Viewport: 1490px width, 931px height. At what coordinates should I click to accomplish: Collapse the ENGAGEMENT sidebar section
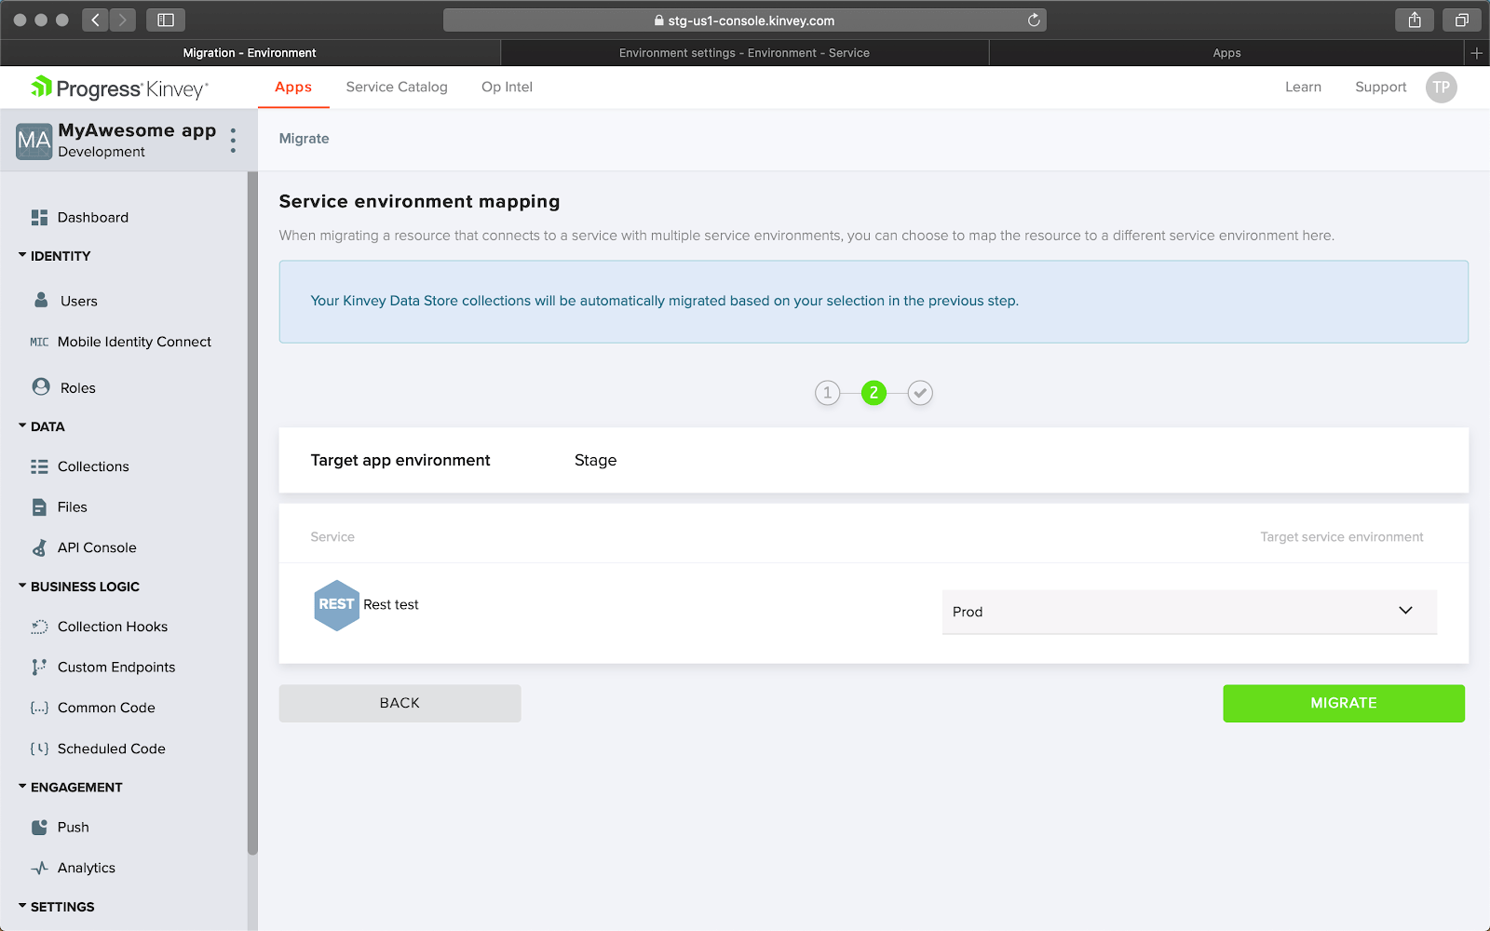22,787
